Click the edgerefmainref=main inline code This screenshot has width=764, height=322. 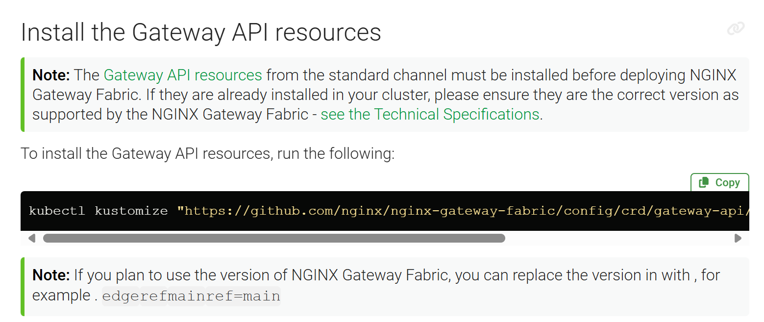(x=191, y=297)
